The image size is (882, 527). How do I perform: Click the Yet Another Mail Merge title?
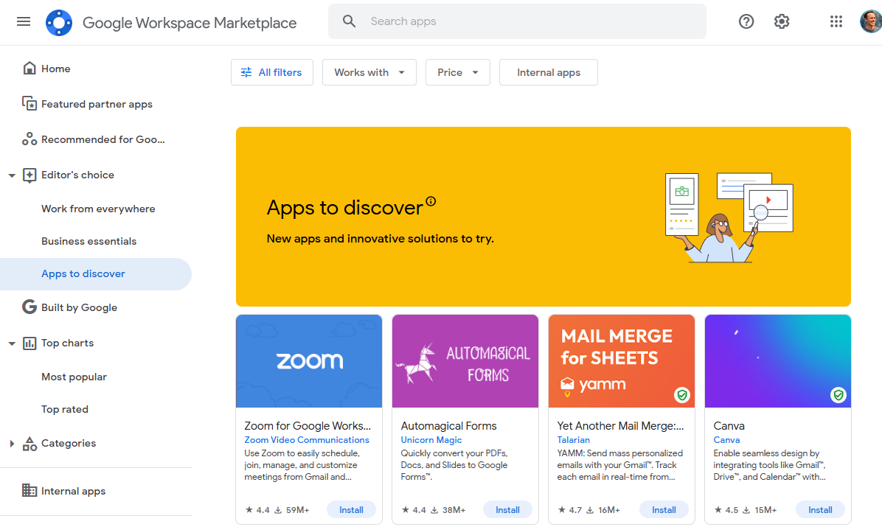[620, 426]
